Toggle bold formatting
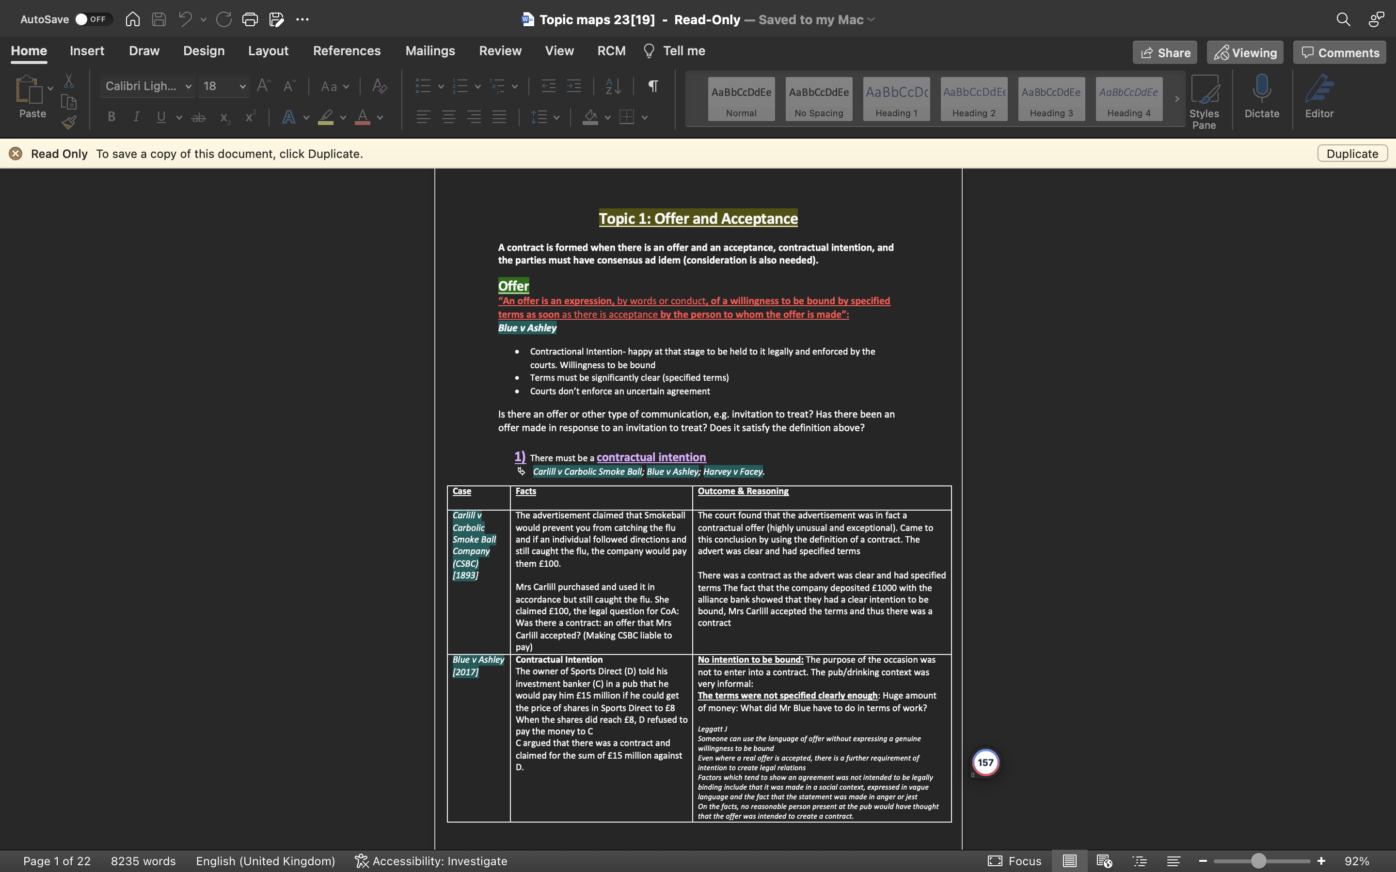 coord(111,116)
